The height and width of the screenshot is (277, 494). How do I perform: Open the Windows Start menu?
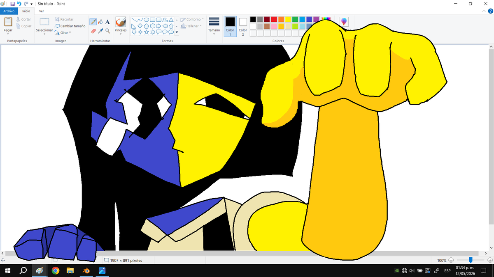click(x=7, y=270)
